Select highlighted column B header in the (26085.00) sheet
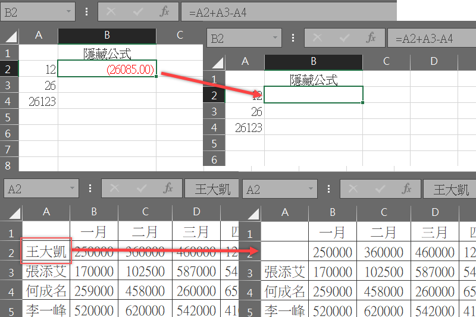The height and width of the screenshot is (317, 476). (107, 36)
